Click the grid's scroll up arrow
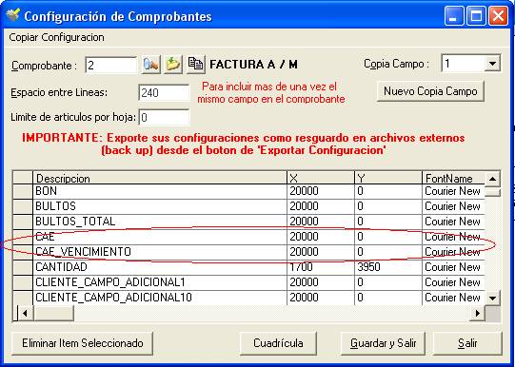The image size is (515, 367). tap(492, 179)
